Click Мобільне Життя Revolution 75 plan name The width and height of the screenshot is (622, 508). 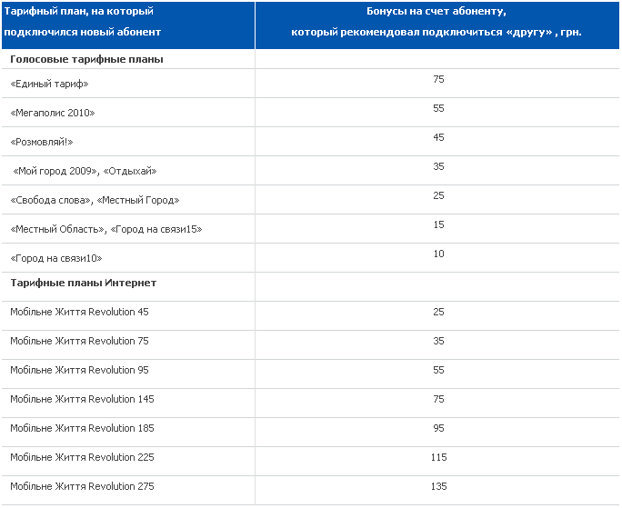(79, 341)
